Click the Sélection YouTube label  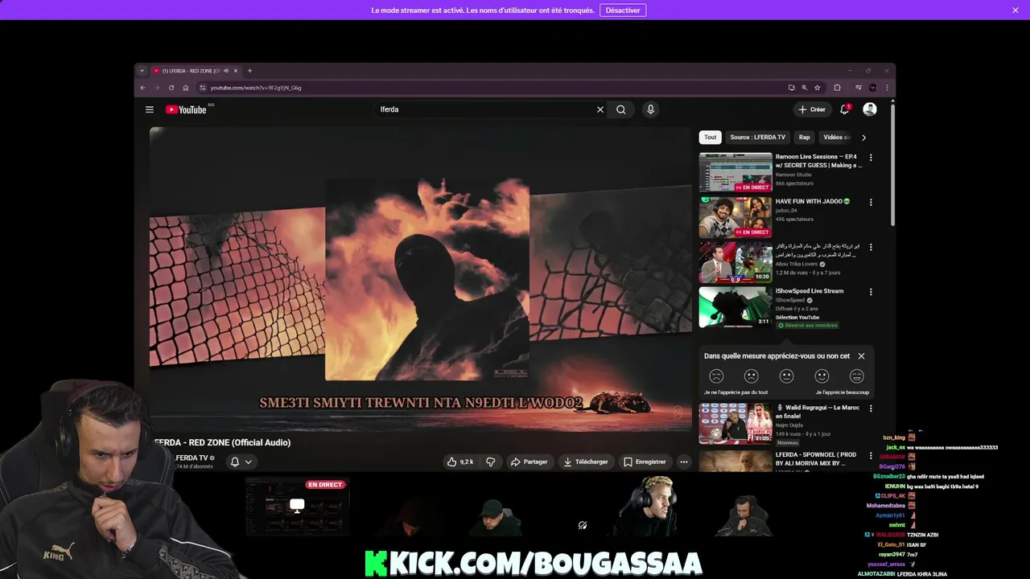(797, 317)
